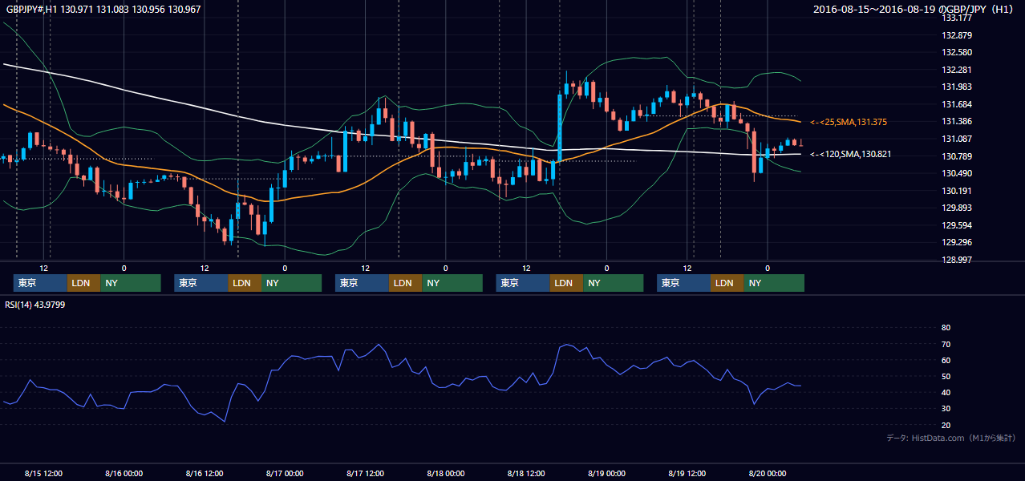The image size is (1025, 481).
Task: Click the 8/20 00:00 time axis label
Action: 768,473
